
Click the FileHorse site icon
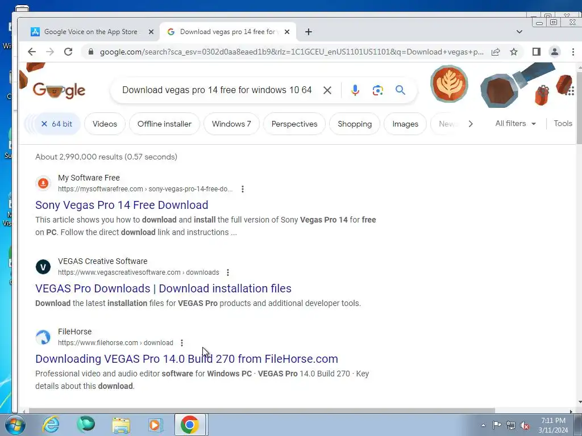click(43, 337)
